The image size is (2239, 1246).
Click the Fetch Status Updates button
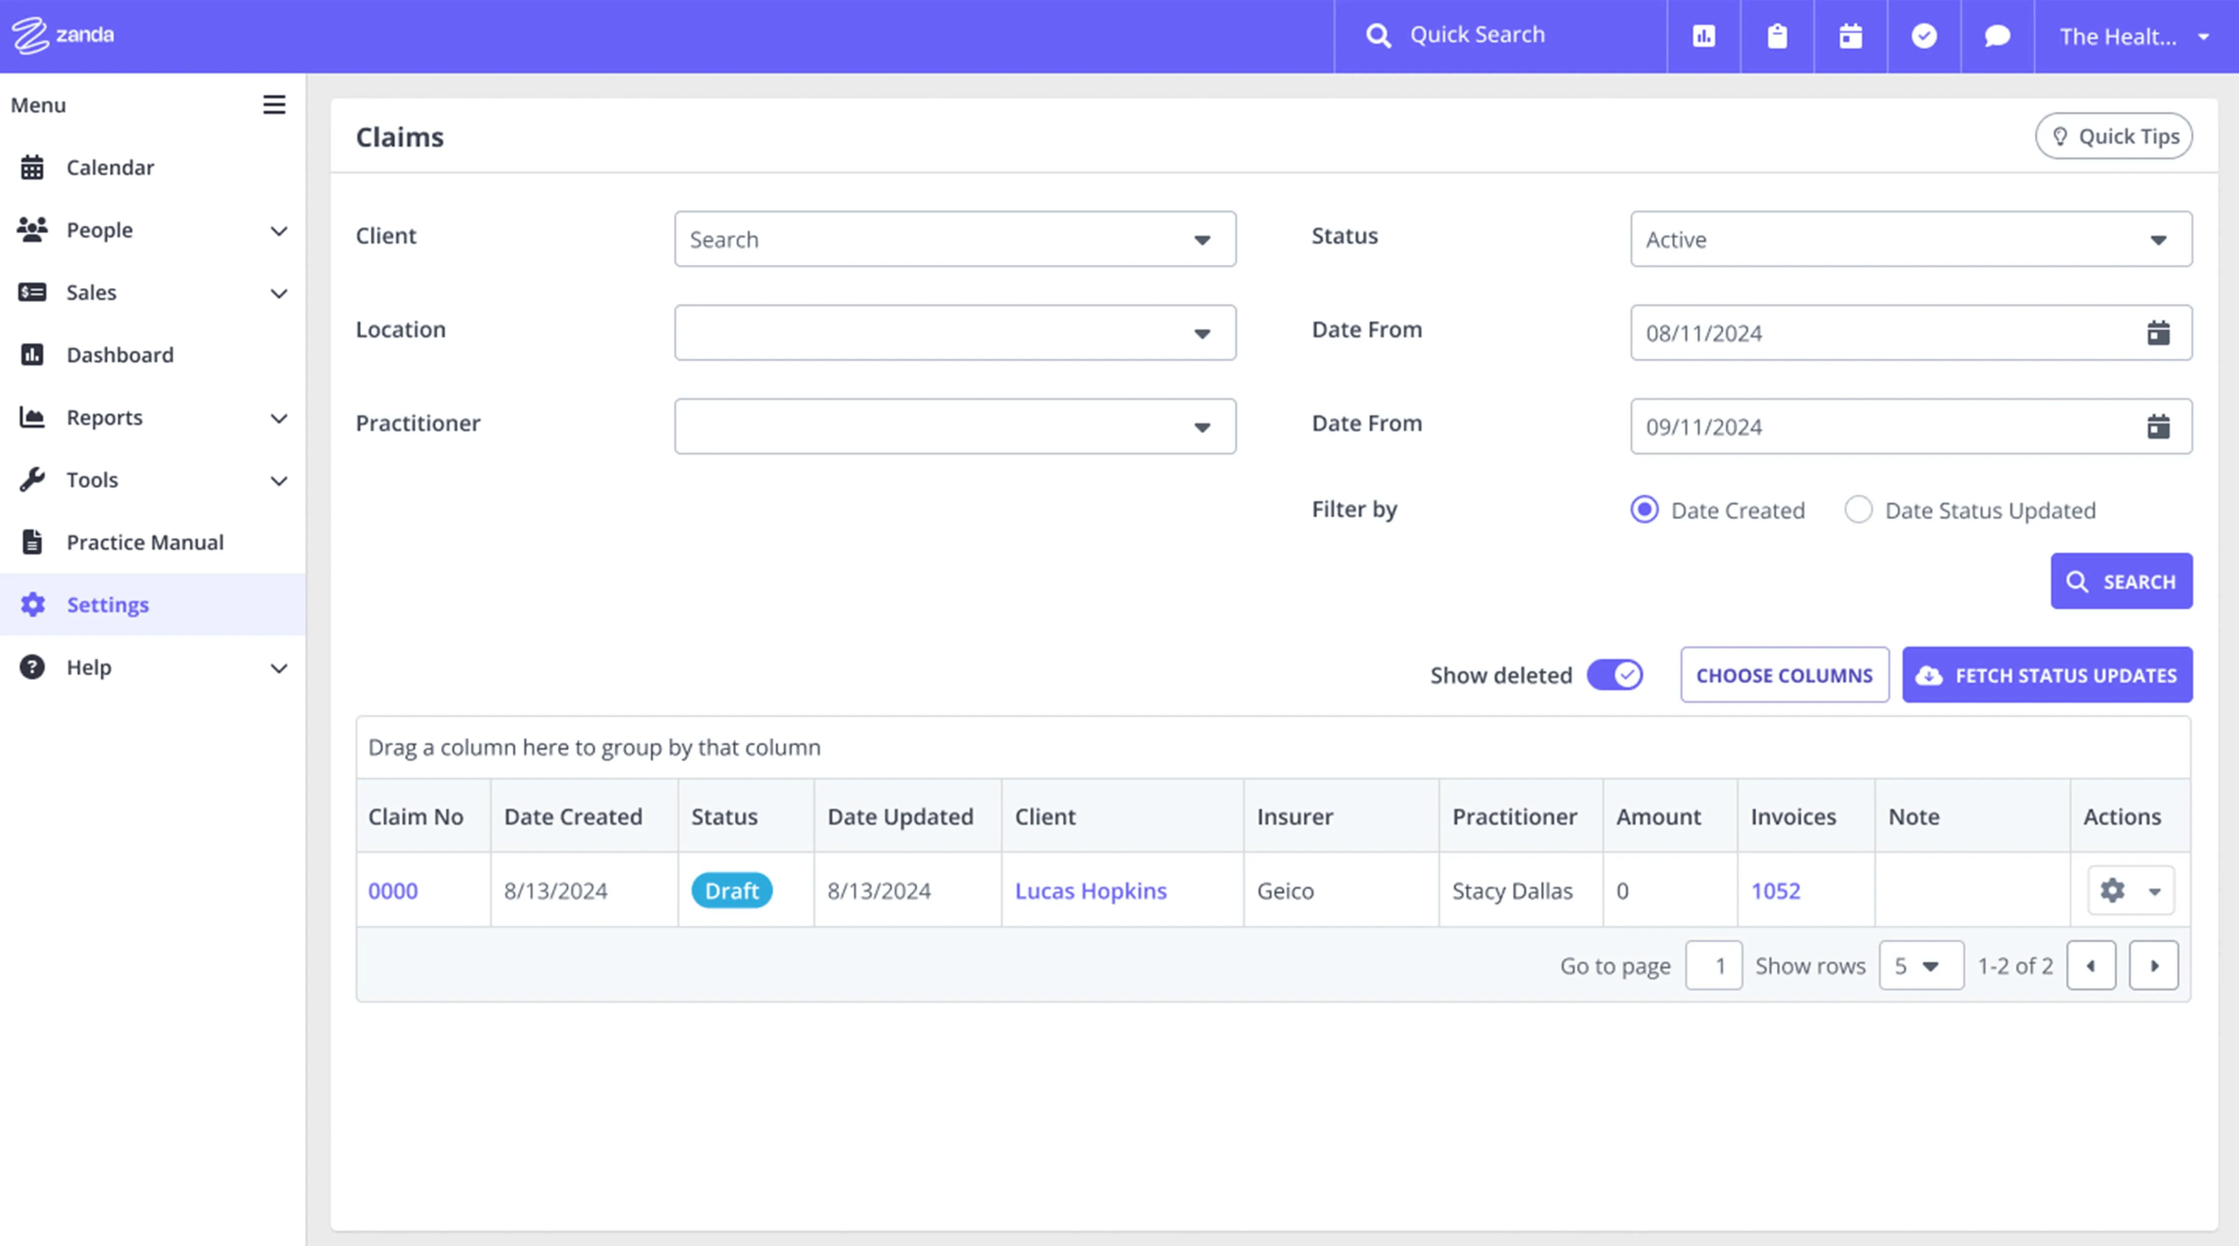pyautogui.click(x=2047, y=675)
